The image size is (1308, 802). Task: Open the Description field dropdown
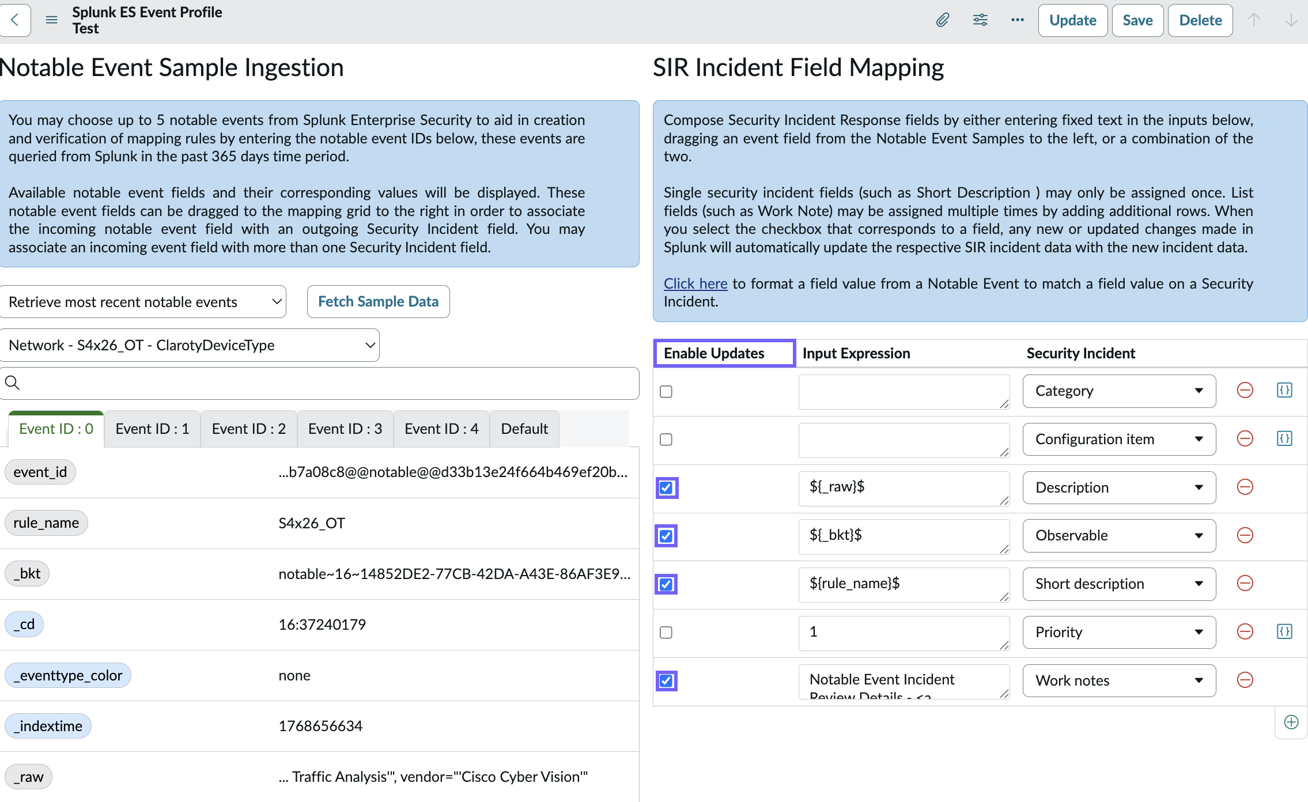1119,487
